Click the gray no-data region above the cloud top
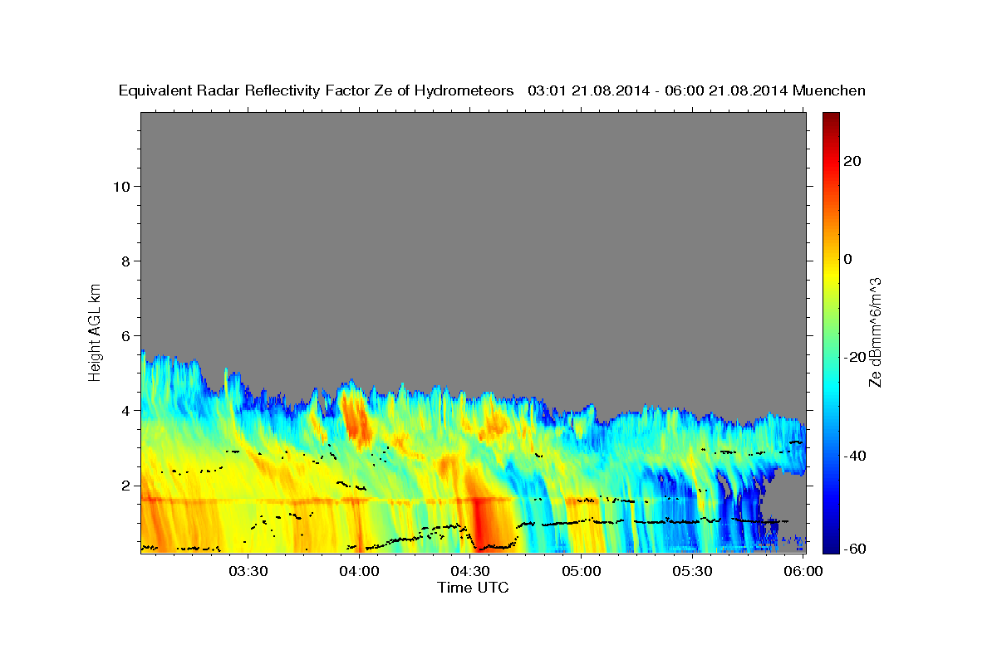The image size is (997, 664). pos(473,241)
